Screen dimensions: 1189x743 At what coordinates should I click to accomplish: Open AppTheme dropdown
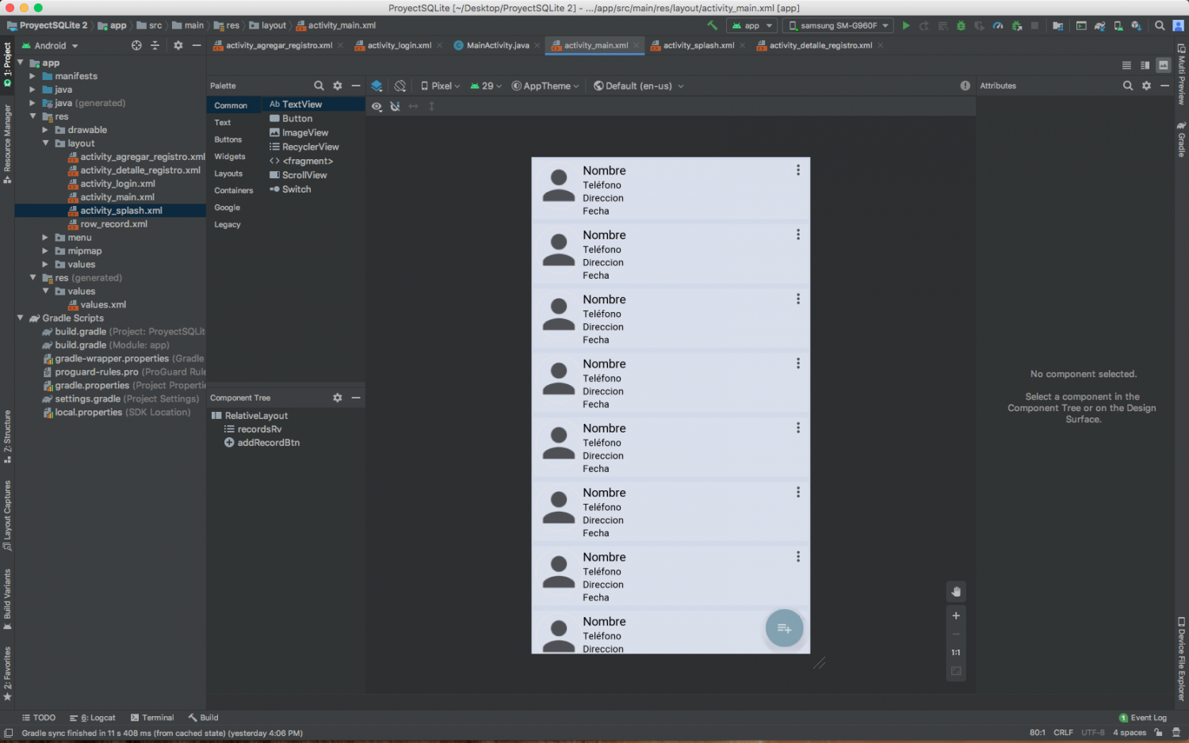coord(545,86)
